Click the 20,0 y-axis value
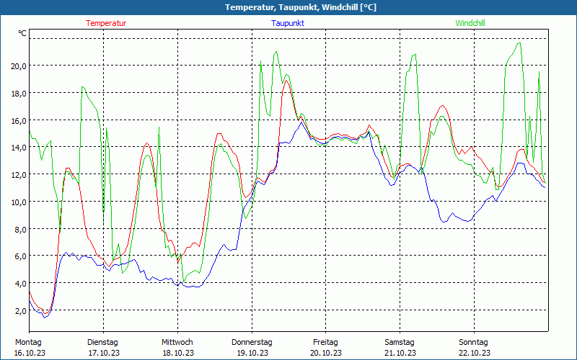This screenshot has width=577, height=360. tap(19, 66)
